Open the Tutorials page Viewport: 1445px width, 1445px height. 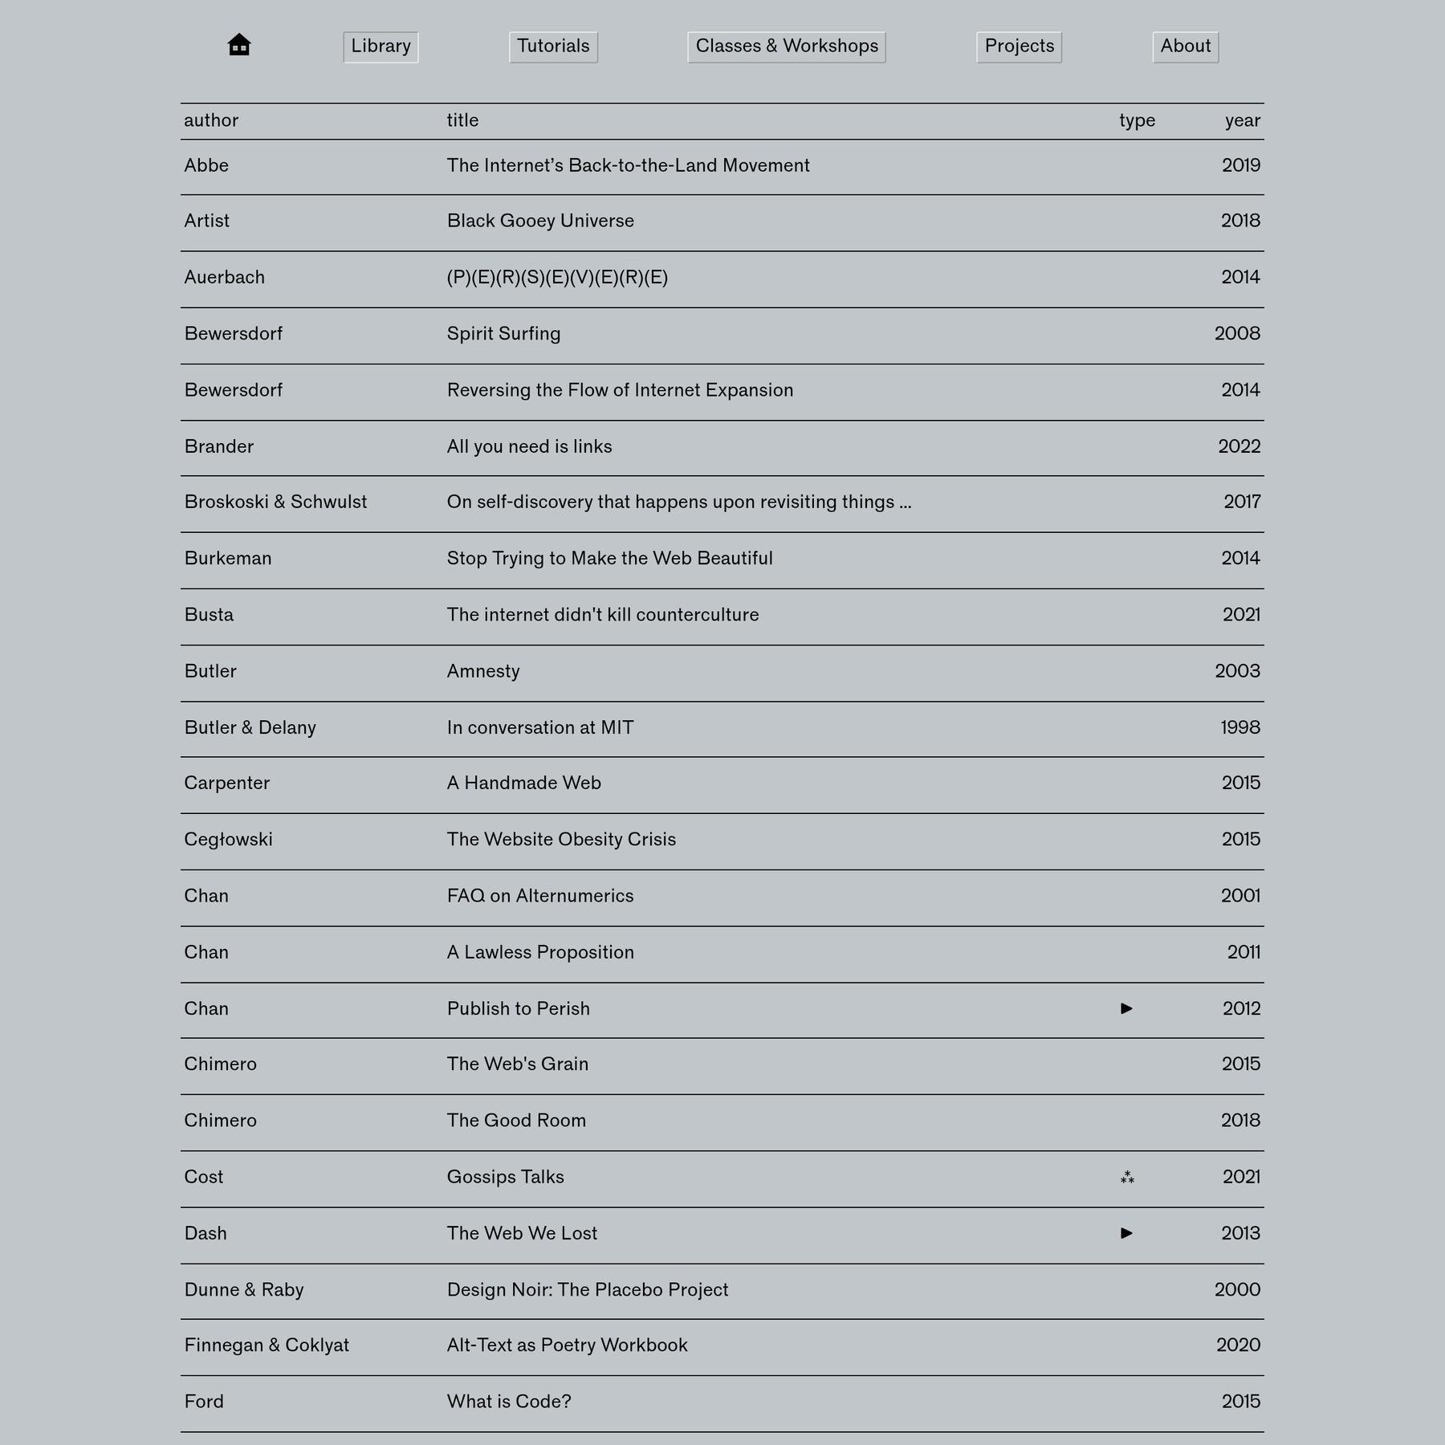[553, 46]
